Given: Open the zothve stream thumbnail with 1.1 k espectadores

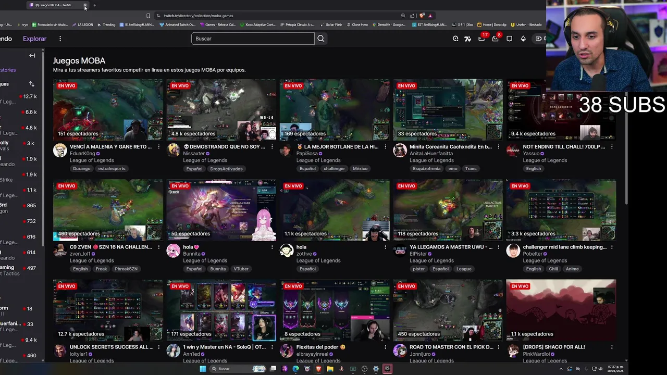Looking at the screenshot, I should point(335,210).
